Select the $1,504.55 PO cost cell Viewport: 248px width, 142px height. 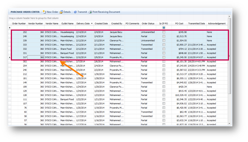[179, 40]
